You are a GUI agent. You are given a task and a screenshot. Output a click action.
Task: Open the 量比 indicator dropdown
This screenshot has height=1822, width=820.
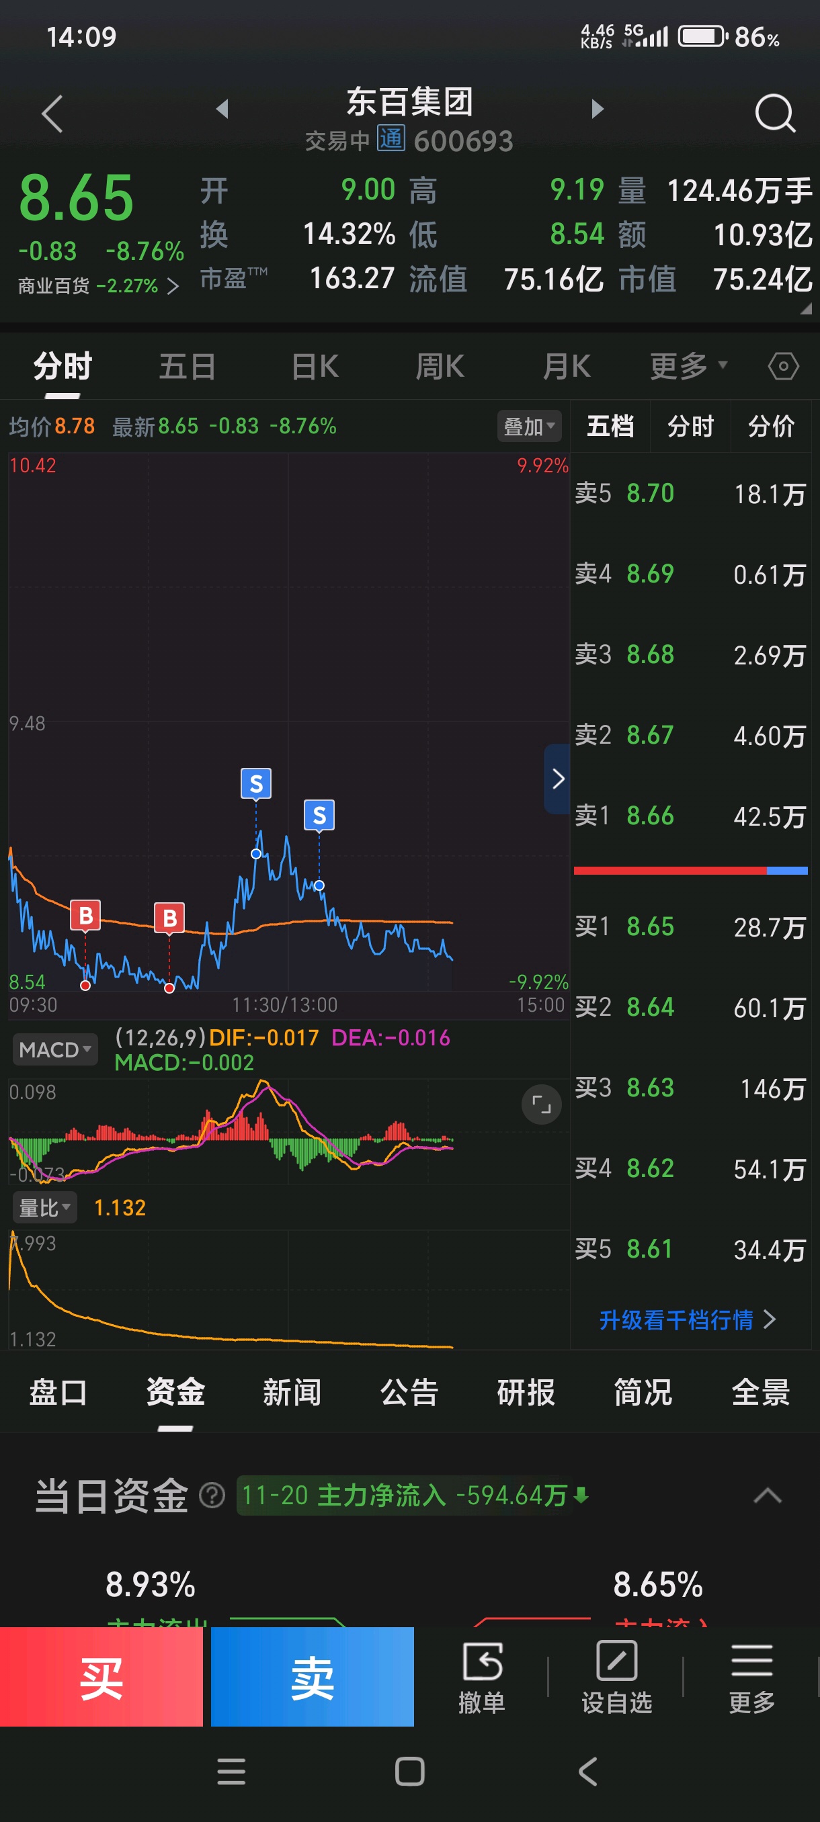(x=45, y=1207)
